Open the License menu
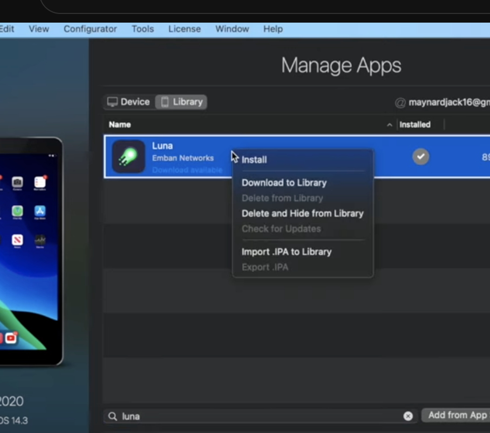This screenshot has height=433, width=490. point(184,29)
